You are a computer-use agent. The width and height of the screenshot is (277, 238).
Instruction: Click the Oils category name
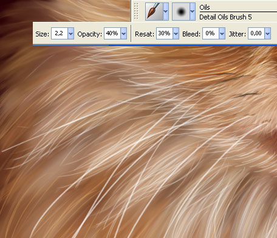[x=205, y=7]
